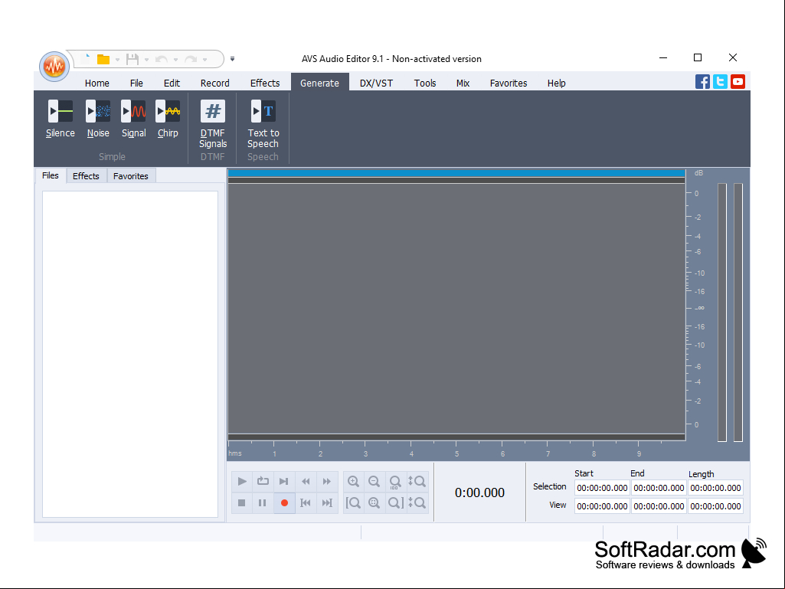Edit the Selection Start time field
785x589 pixels.
(602, 488)
